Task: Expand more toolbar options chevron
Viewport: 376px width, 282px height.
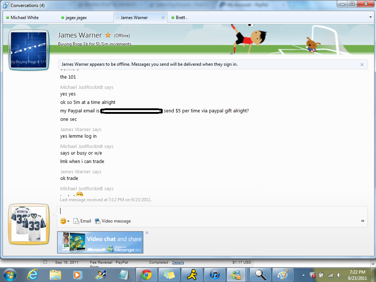Action: [362, 221]
